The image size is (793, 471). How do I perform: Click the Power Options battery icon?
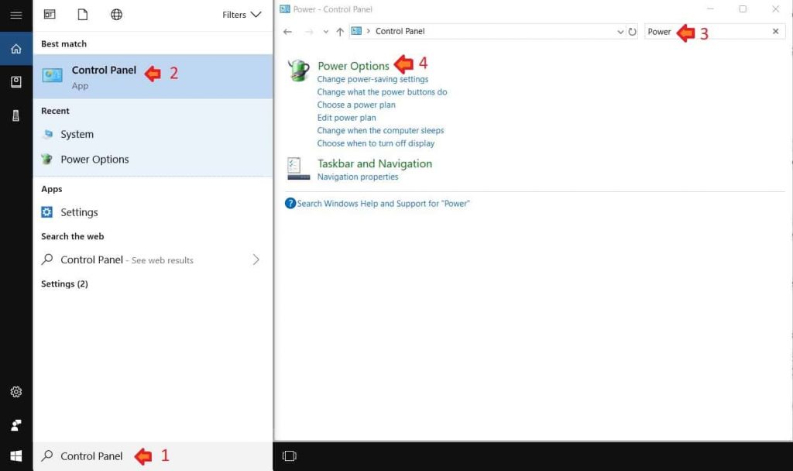300,71
